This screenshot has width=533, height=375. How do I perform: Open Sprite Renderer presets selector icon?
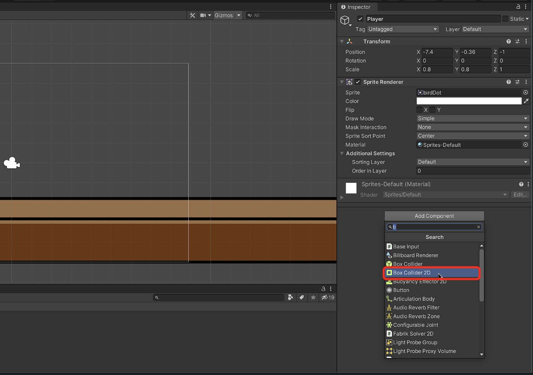point(517,82)
